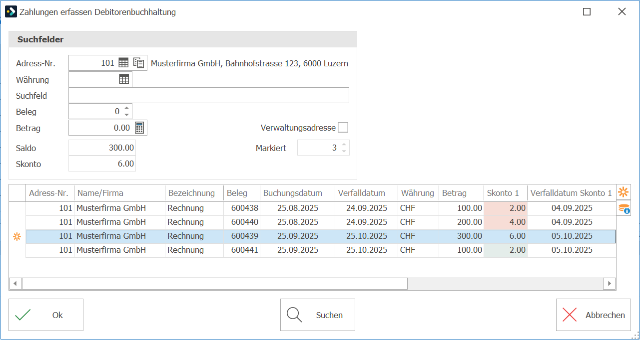This screenshot has width=640, height=340.
Task: Open the calculator icon in Betrag field
Action: [140, 128]
